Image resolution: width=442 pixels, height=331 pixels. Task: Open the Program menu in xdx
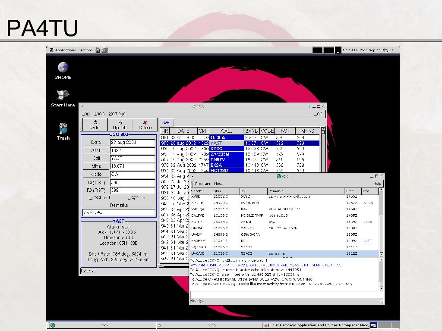coord(202,184)
